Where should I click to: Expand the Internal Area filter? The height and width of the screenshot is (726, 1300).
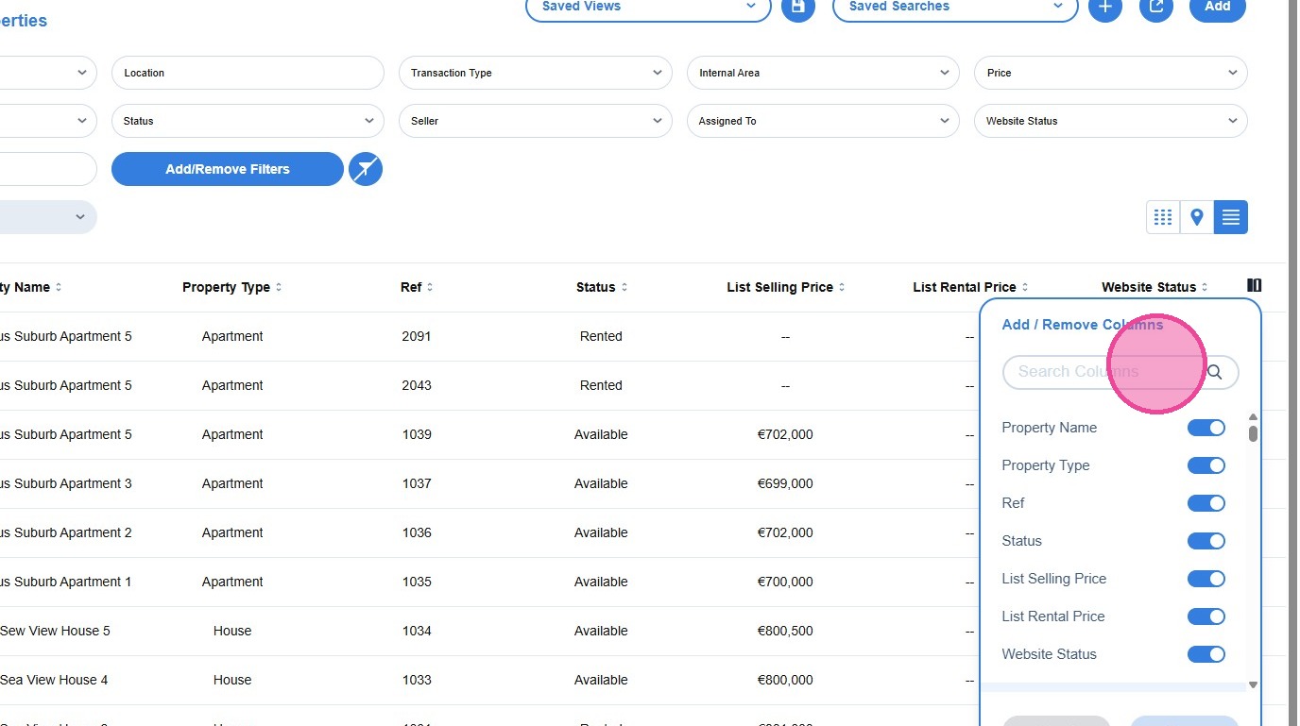coord(823,73)
